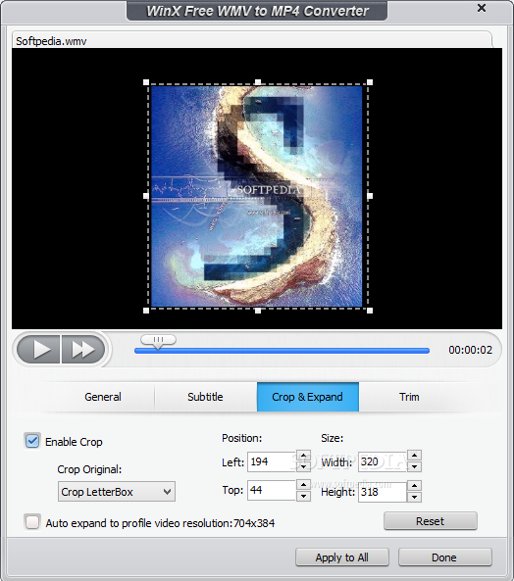Click the Done button
514x581 pixels.
[x=445, y=557]
